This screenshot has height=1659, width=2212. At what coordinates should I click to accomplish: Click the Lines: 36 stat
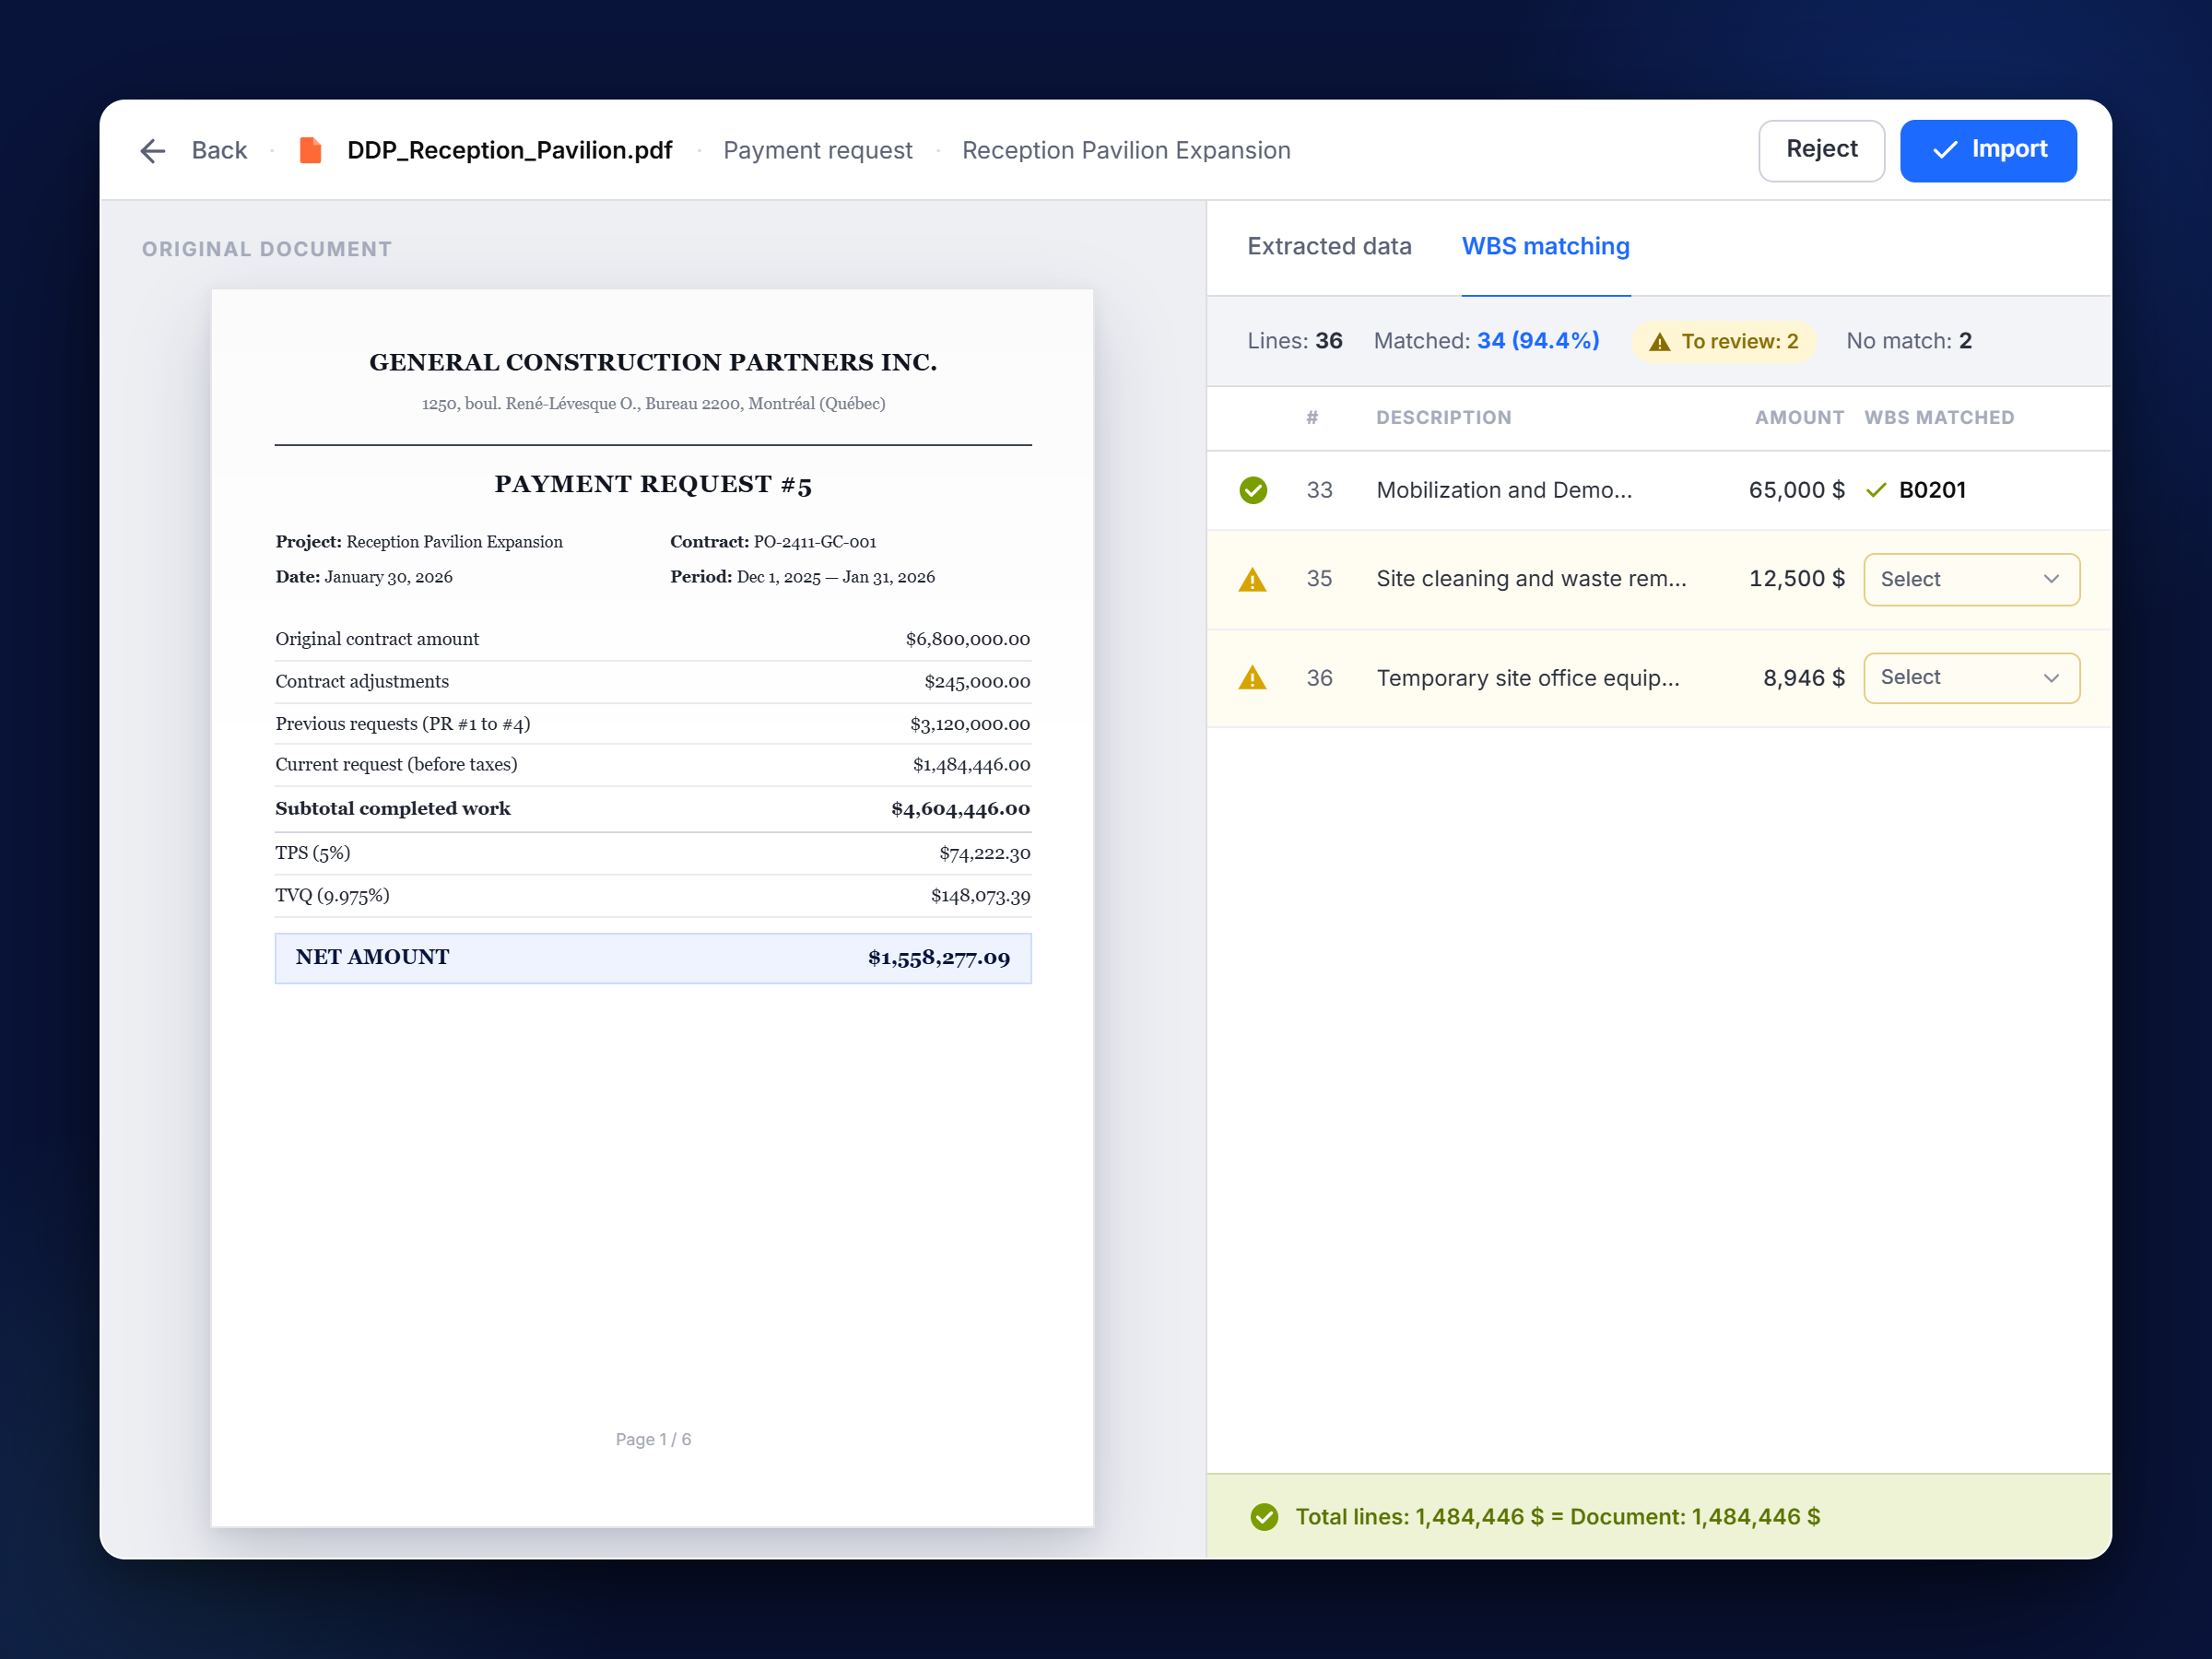point(1295,341)
